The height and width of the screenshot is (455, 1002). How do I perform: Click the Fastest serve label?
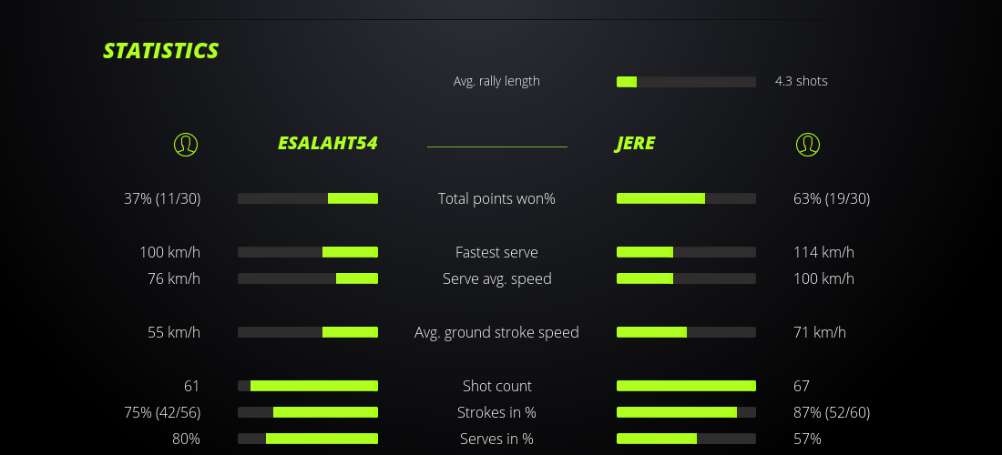(496, 252)
